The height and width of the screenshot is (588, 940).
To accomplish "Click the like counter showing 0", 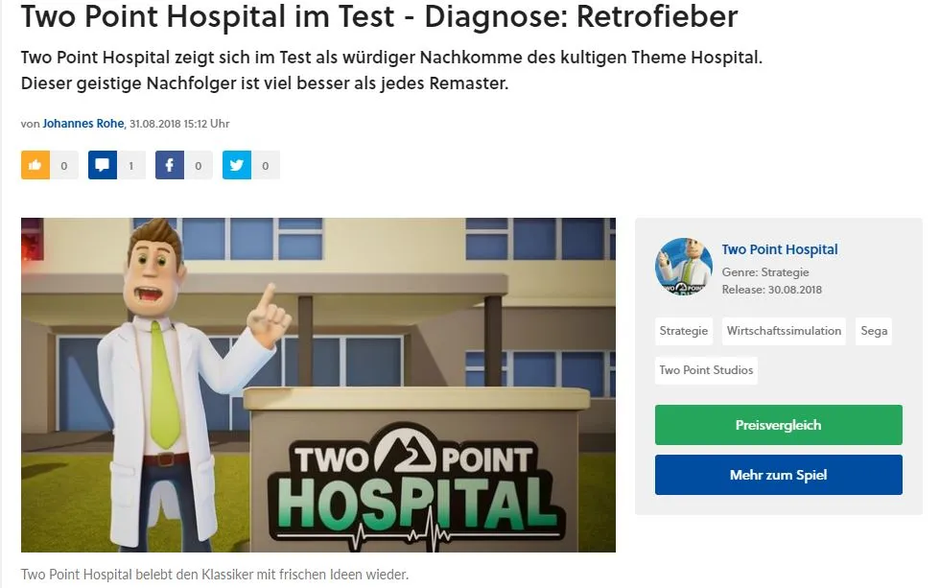I will (64, 165).
